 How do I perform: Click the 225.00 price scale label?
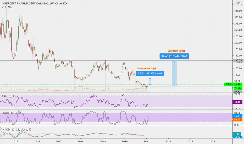[238, 36]
